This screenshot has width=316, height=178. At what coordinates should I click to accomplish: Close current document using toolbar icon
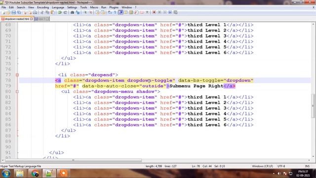[x=25, y=12]
